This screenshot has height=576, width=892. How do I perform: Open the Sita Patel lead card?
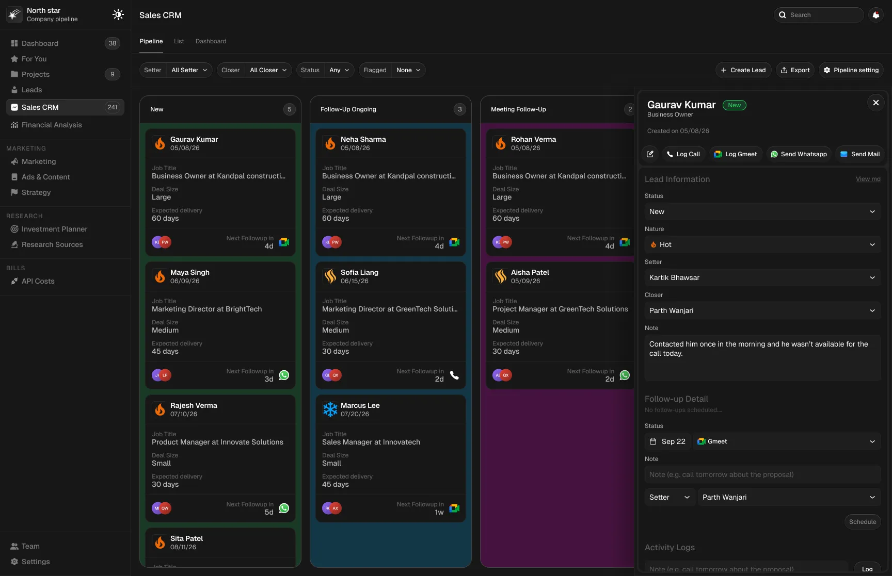tap(220, 547)
